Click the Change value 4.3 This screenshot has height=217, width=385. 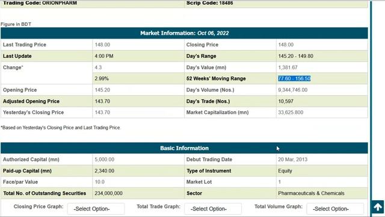click(x=98, y=68)
